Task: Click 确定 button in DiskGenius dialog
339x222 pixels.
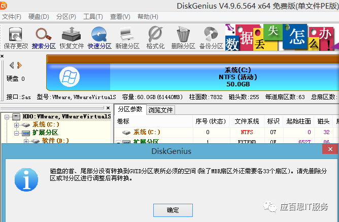Action: click(173, 210)
